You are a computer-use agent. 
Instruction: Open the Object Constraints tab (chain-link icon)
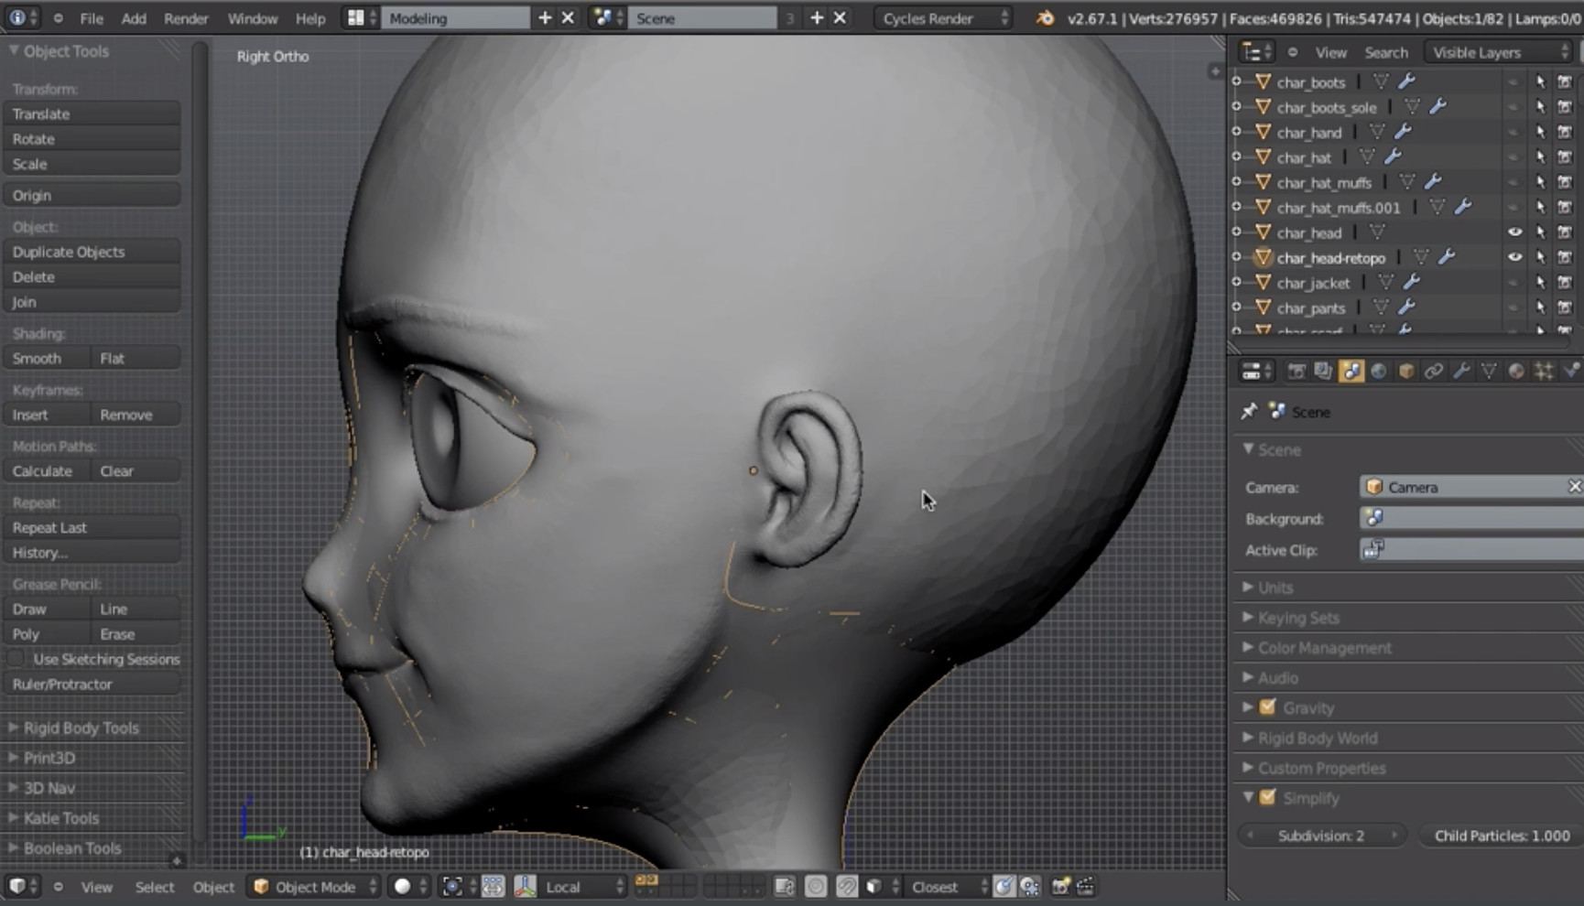point(1434,371)
